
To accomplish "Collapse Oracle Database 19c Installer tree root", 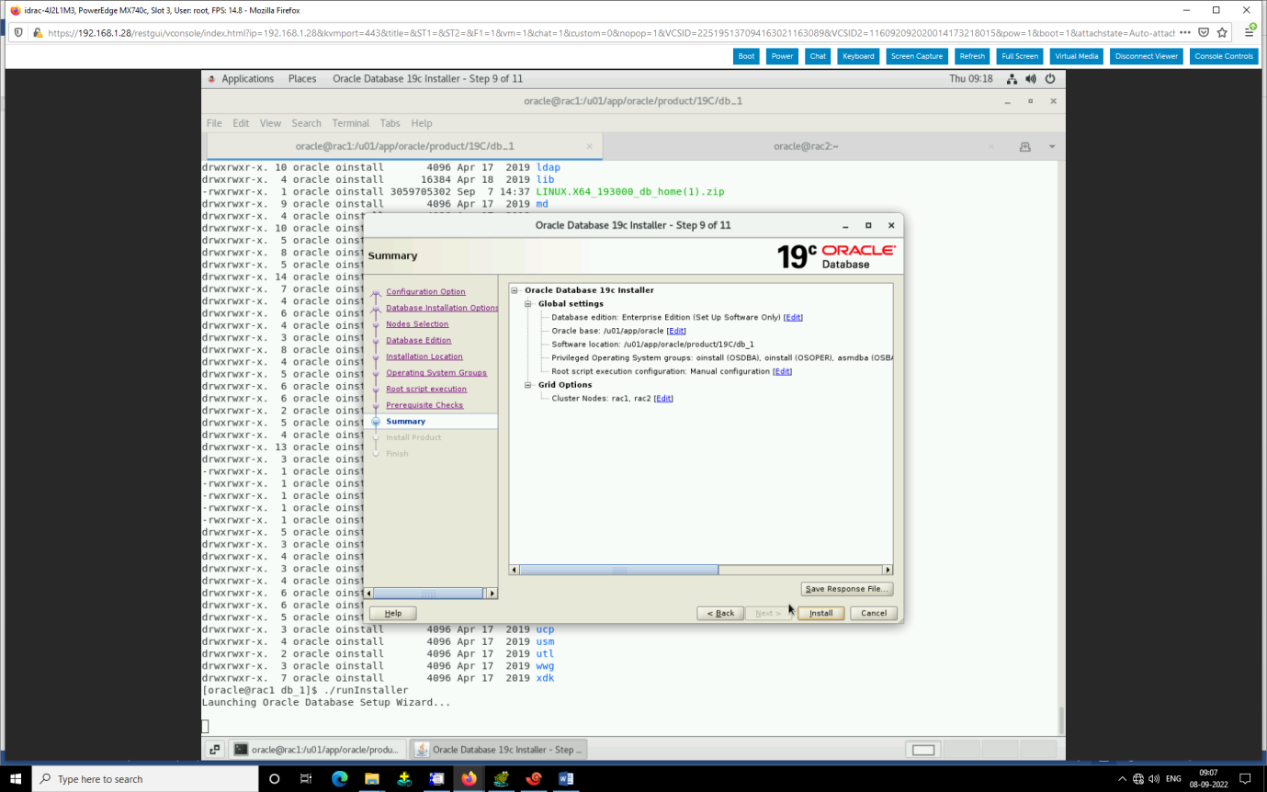I will 515,290.
